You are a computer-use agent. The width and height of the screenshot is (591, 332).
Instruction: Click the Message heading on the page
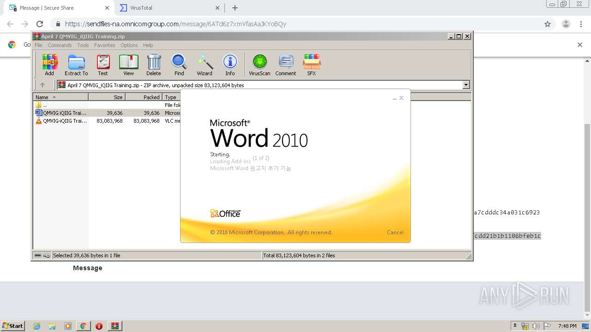pos(88,268)
